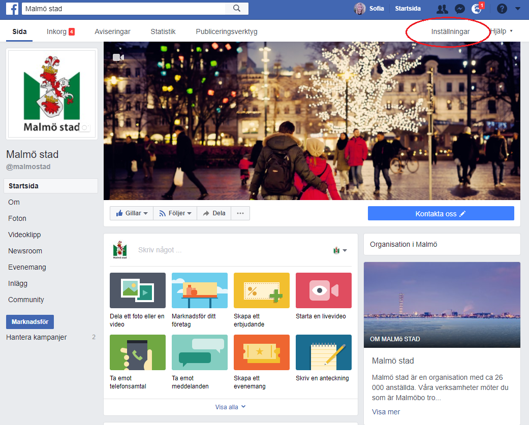Open 'Ta emot meddelanden' tile icon
This screenshot has width=529, height=425.
(x=200, y=352)
